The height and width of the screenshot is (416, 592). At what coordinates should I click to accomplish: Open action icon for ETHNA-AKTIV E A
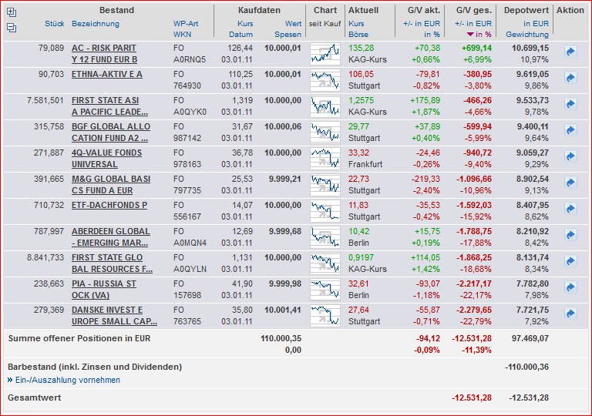(570, 78)
